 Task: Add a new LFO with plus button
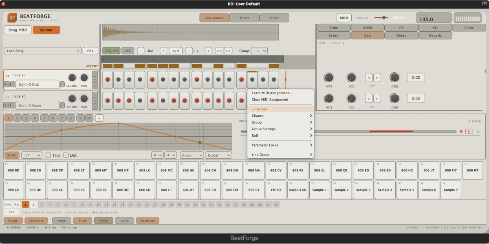(99, 118)
